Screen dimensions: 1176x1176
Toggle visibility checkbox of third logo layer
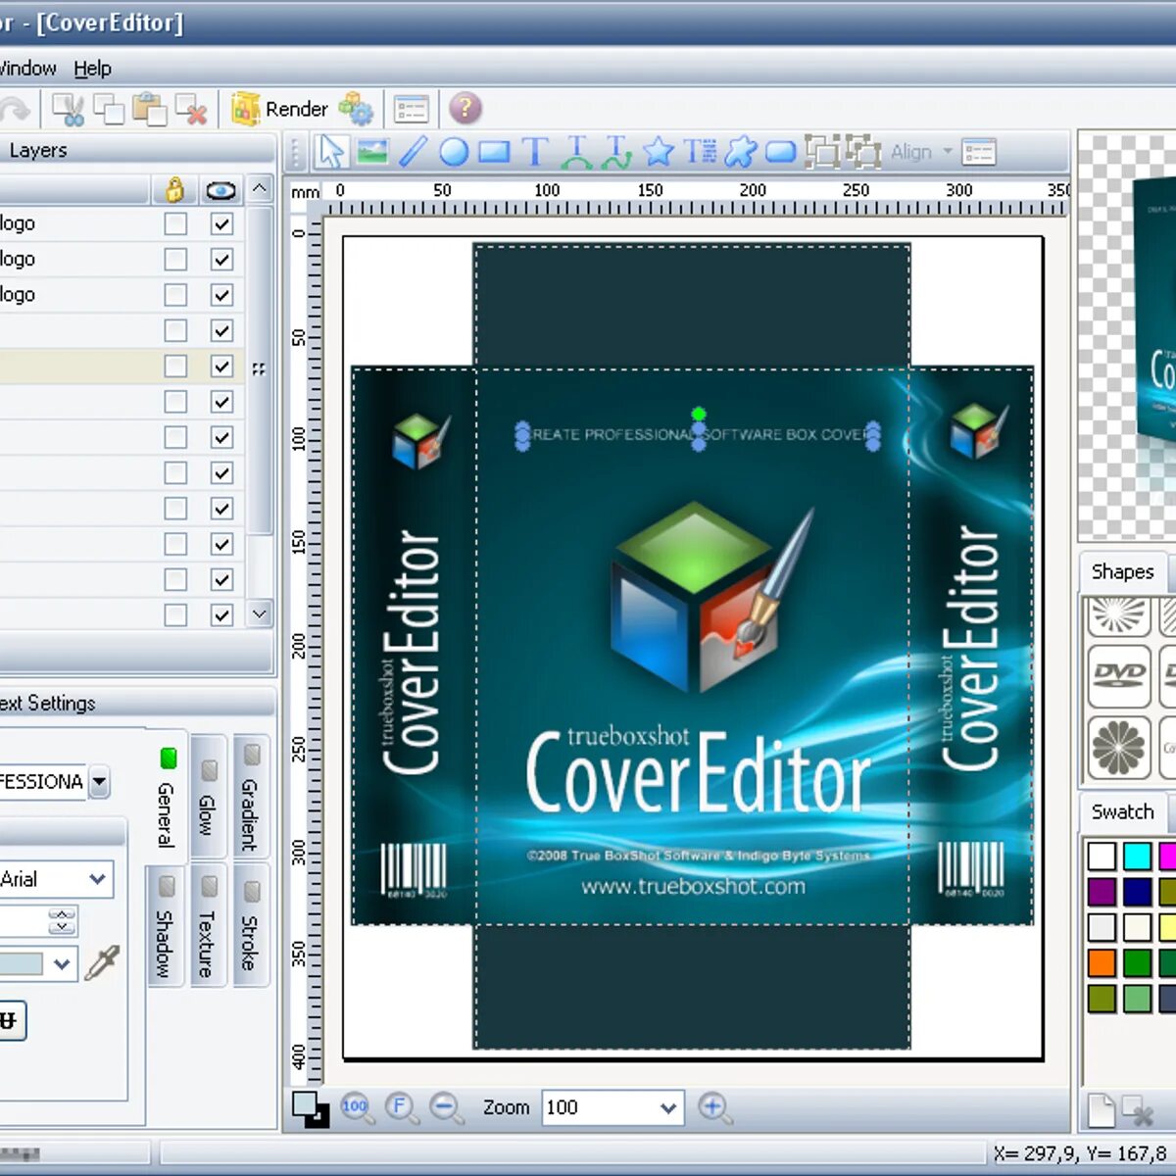(x=222, y=295)
